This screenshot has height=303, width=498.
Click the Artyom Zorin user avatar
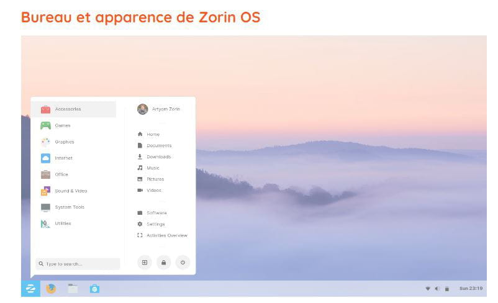tap(143, 109)
